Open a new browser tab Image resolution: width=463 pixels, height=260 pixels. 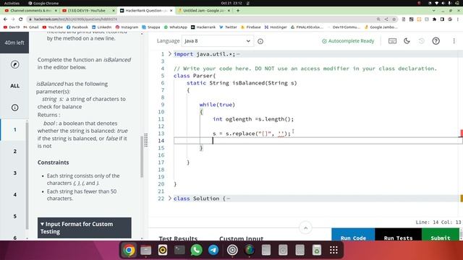238,10
